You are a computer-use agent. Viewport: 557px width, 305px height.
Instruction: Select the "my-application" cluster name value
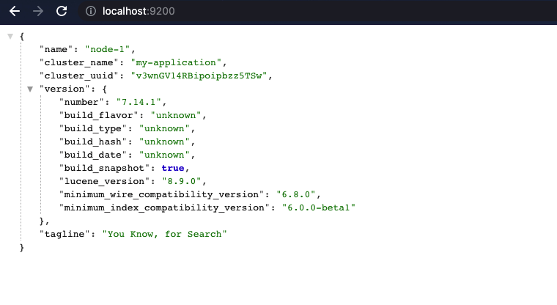(176, 62)
